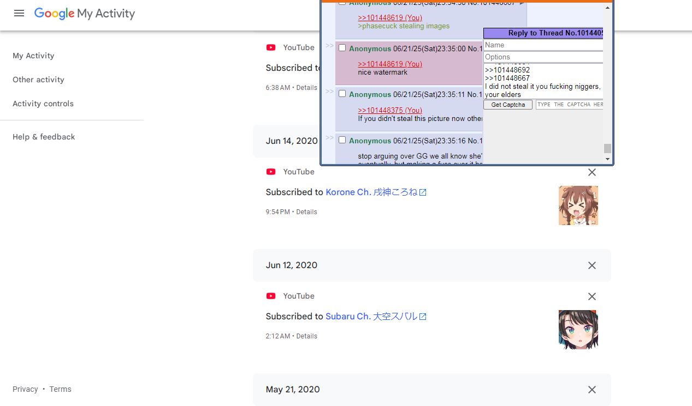
Task: Follow >>101448619 link above 'phasecuck stealing images'
Action: (390, 18)
